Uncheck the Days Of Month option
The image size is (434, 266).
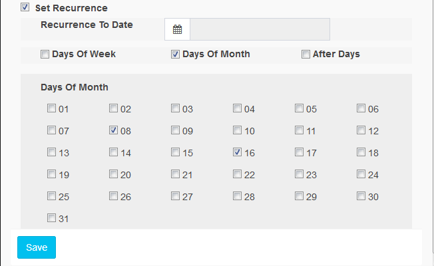click(175, 55)
